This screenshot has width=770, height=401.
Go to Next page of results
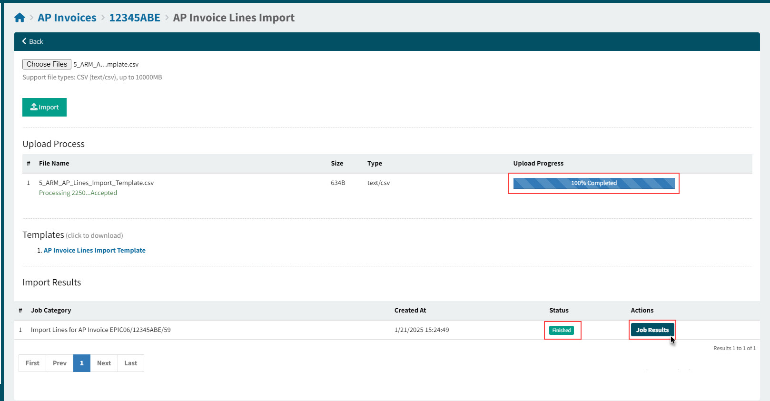point(104,363)
